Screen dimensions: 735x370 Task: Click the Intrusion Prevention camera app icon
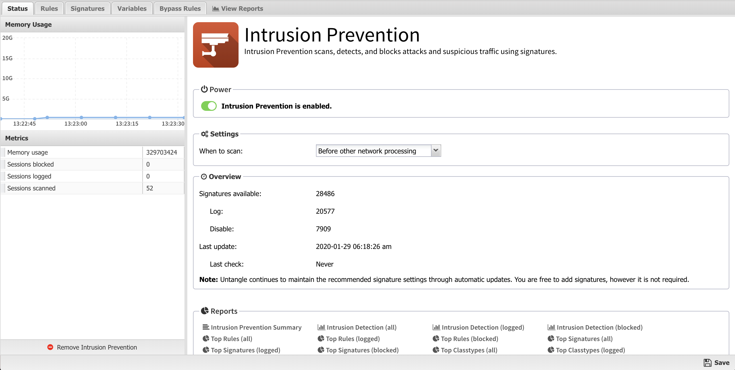[216, 45]
